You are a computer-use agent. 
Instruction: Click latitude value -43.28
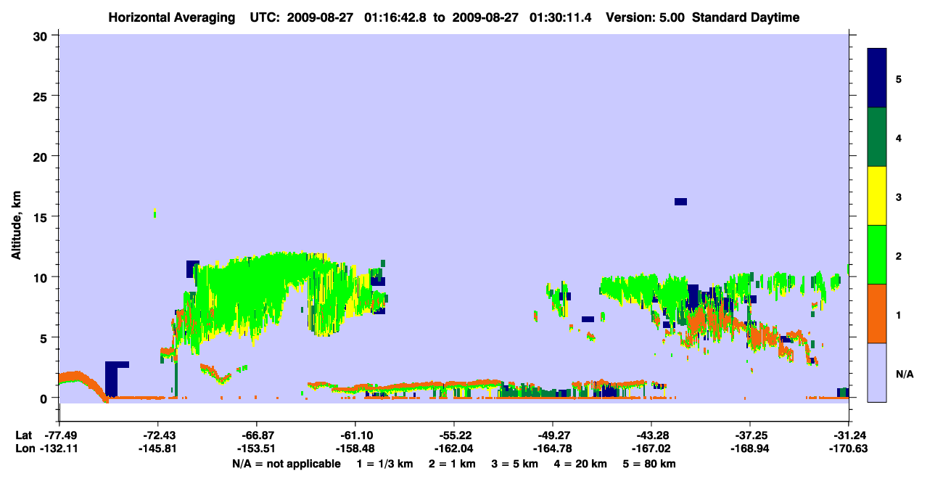click(651, 435)
